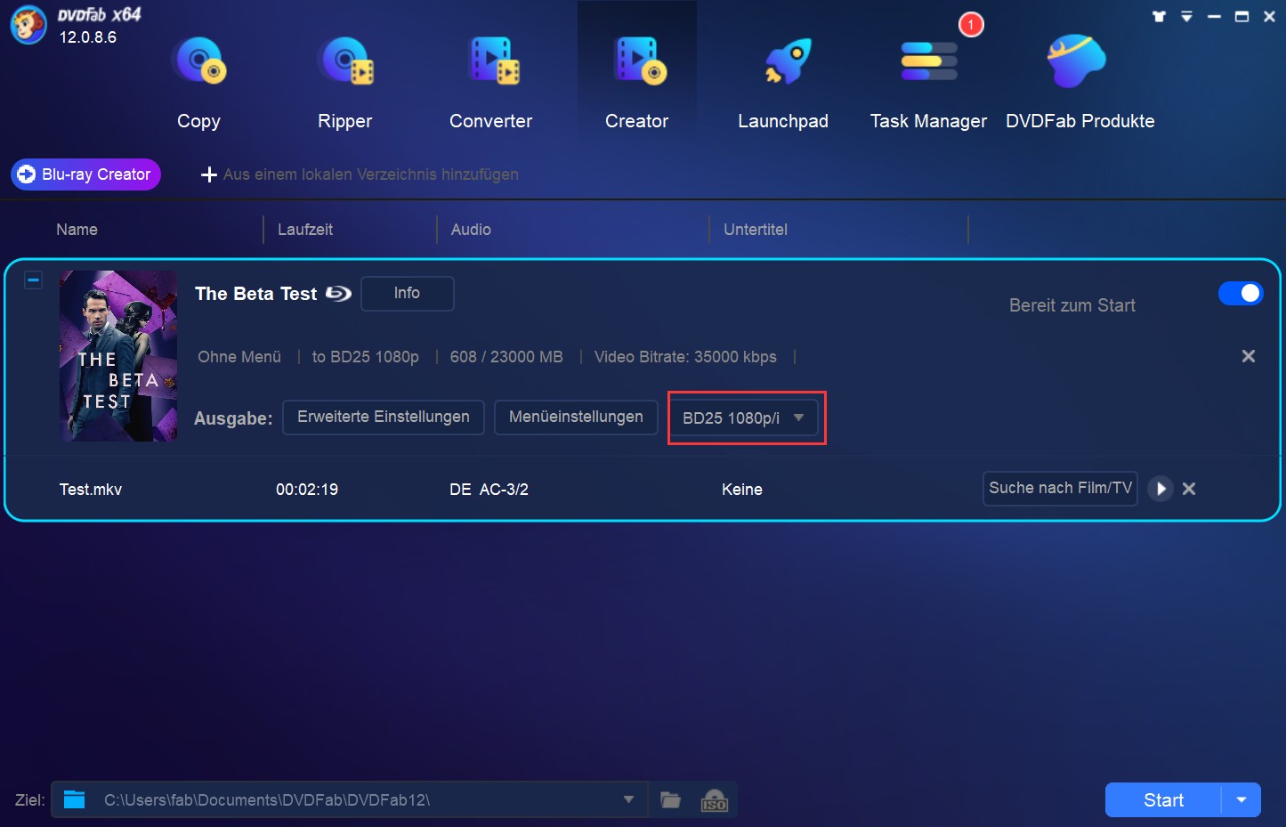Image resolution: width=1286 pixels, height=827 pixels.
Task: Click the Video Bitrate: 35000 kbps text
Action: (x=685, y=357)
